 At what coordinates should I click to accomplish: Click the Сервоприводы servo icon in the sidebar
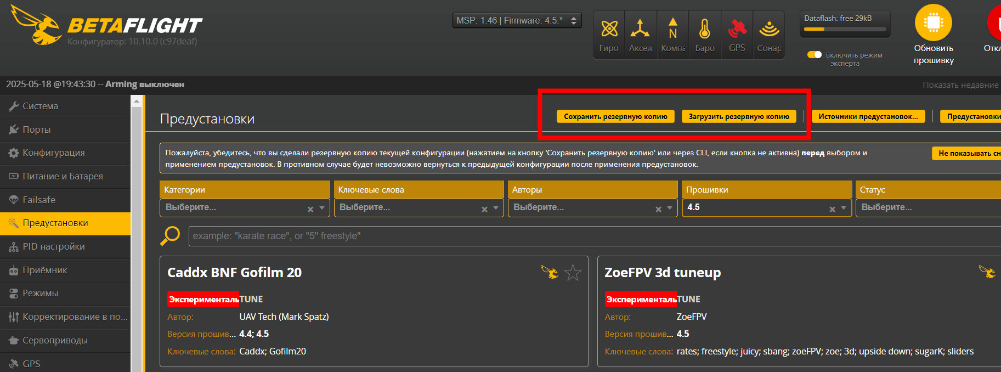(x=14, y=341)
